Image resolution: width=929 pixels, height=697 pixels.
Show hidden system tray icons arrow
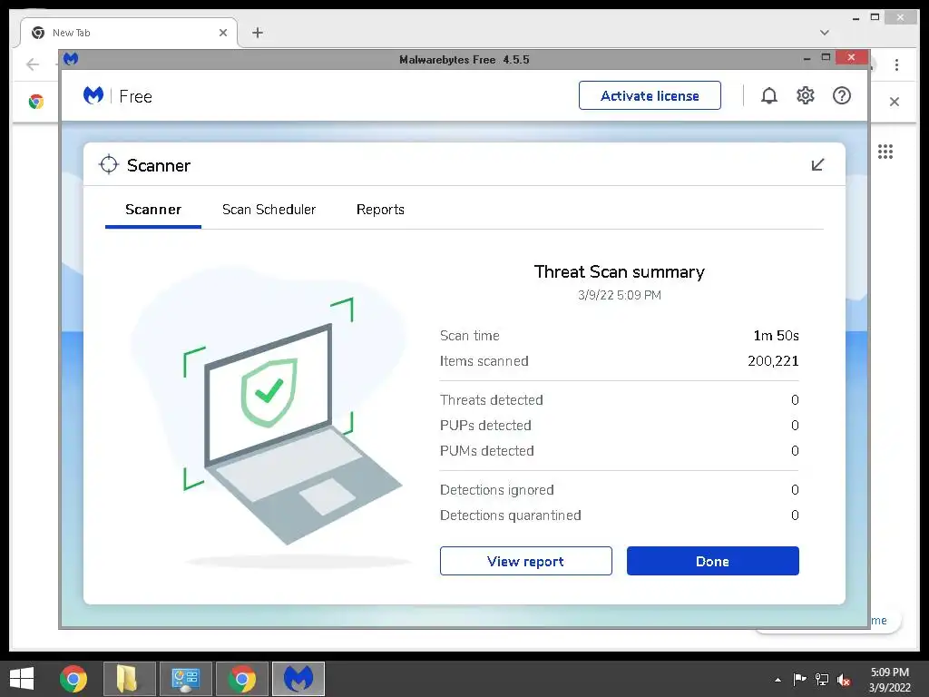pyautogui.click(x=777, y=680)
